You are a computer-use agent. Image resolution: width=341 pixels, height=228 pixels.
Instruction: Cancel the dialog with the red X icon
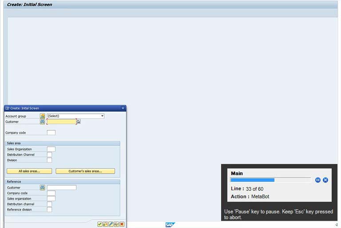point(122,224)
